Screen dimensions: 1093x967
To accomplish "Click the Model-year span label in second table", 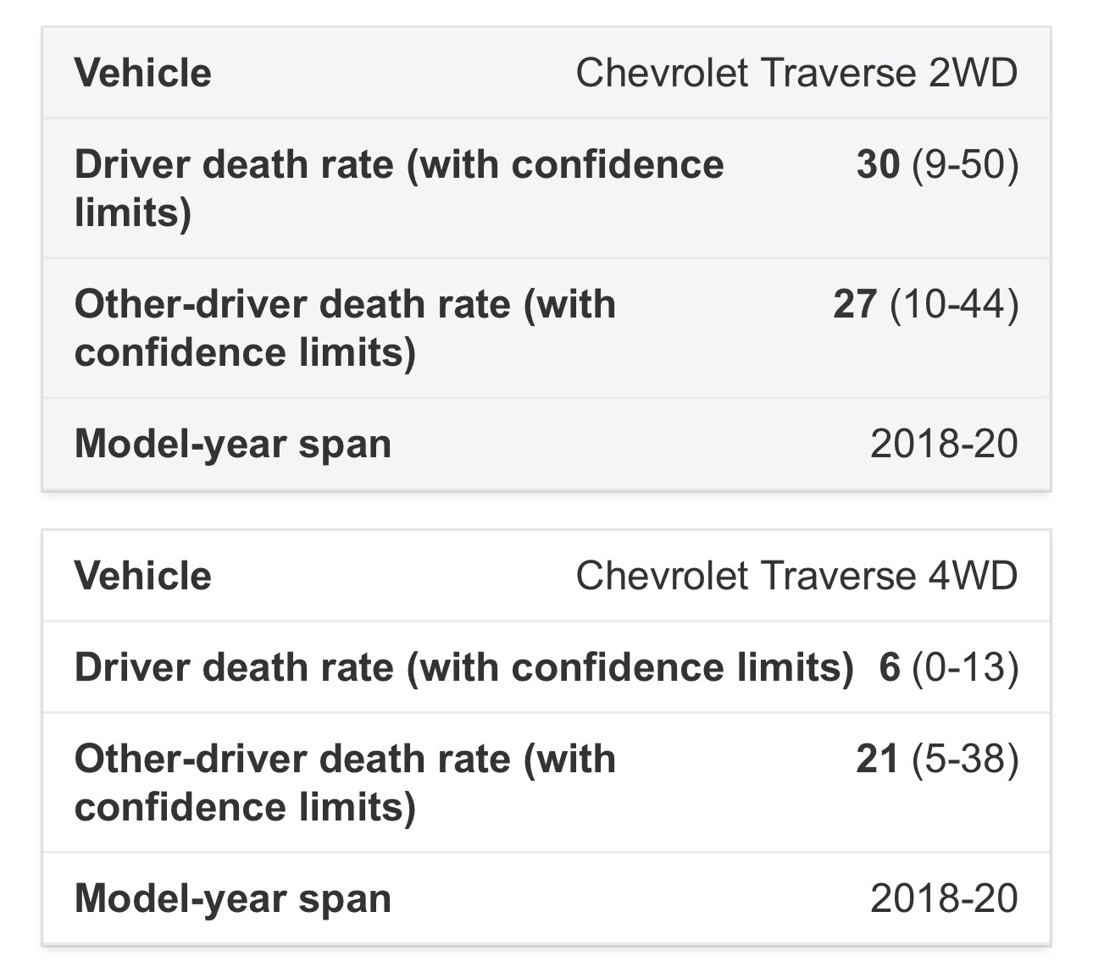I will point(233,899).
